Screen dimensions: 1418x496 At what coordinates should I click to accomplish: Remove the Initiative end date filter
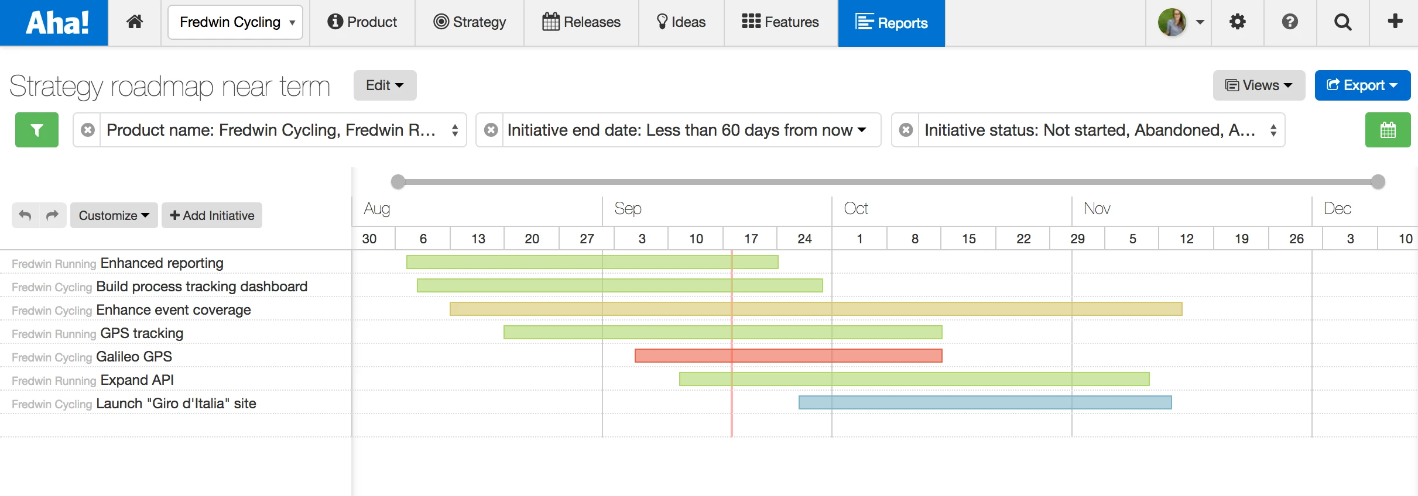(491, 130)
